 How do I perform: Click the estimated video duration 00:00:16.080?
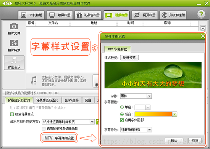click(49, 93)
